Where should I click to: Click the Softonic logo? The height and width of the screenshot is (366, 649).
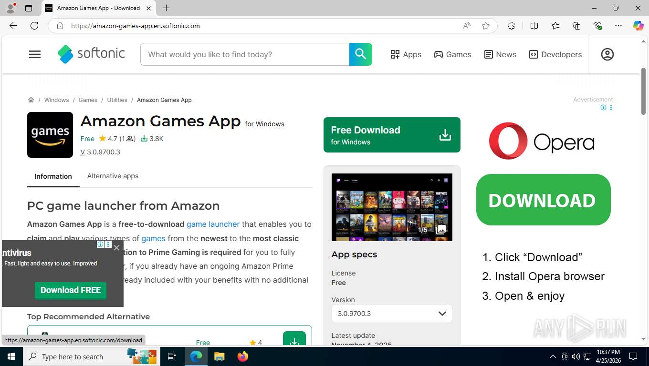(91, 54)
